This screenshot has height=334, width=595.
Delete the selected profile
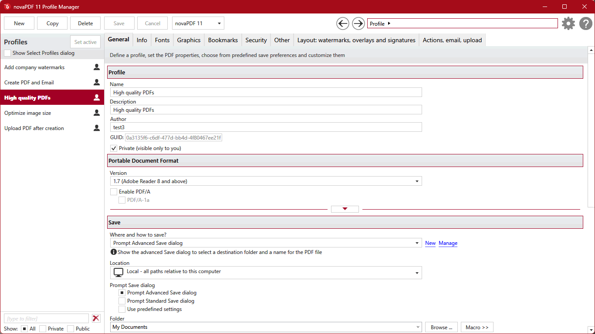(x=85, y=23)
